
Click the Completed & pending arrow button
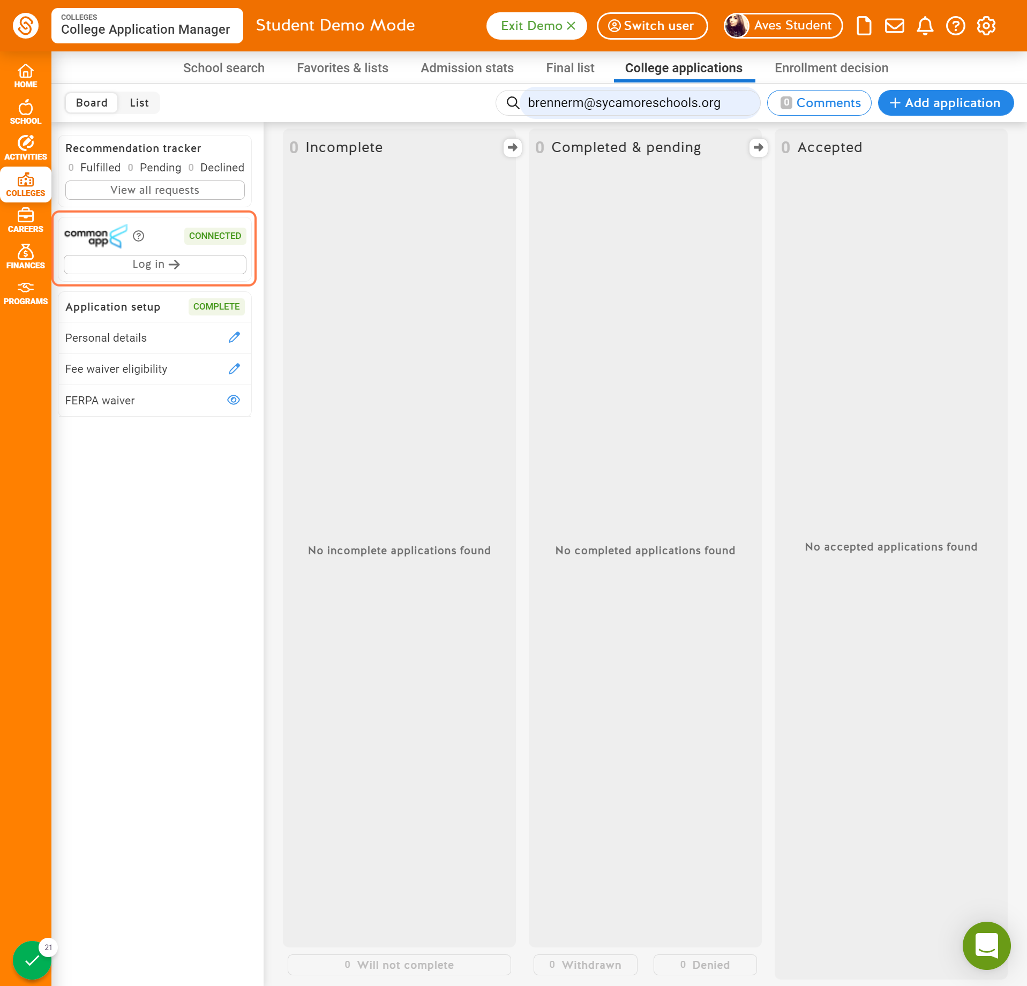758,147
